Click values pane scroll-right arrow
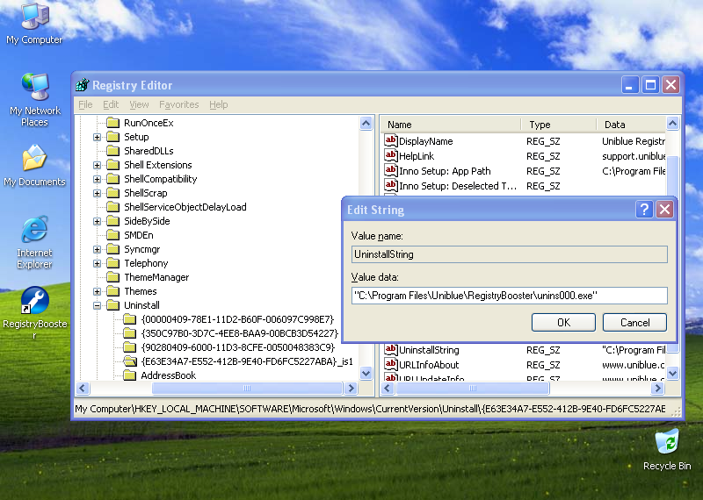This screenshot has height=500, width=703. click(x=657, y=388)
